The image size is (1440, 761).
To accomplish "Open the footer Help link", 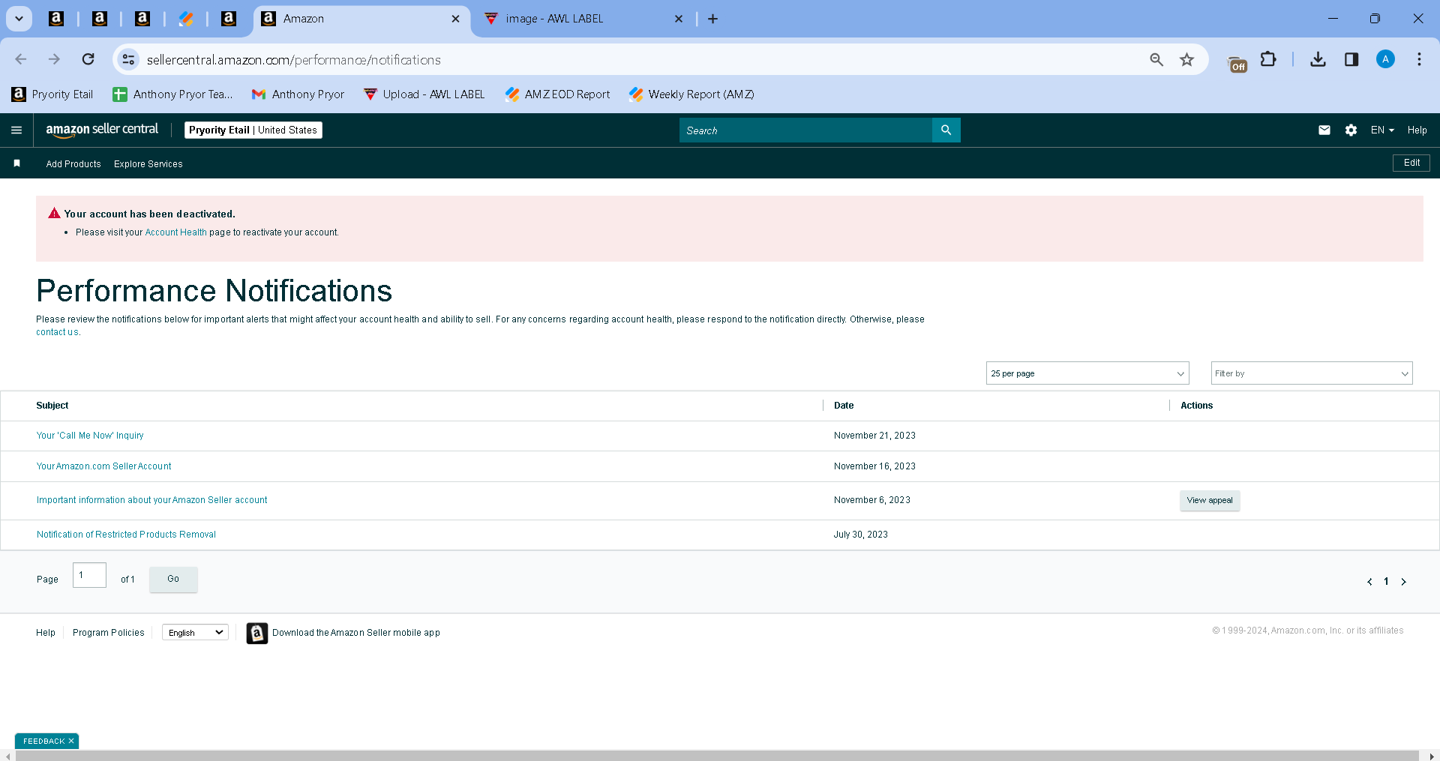I will click(x=46, y=633).
